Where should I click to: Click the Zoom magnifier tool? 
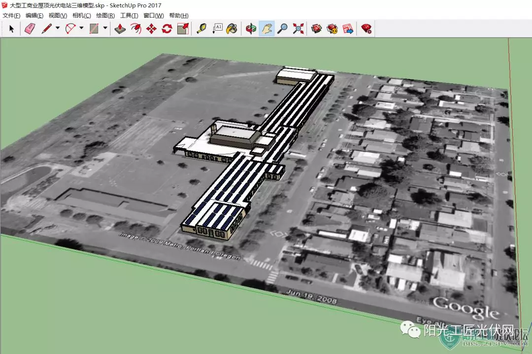pos(282,29)
